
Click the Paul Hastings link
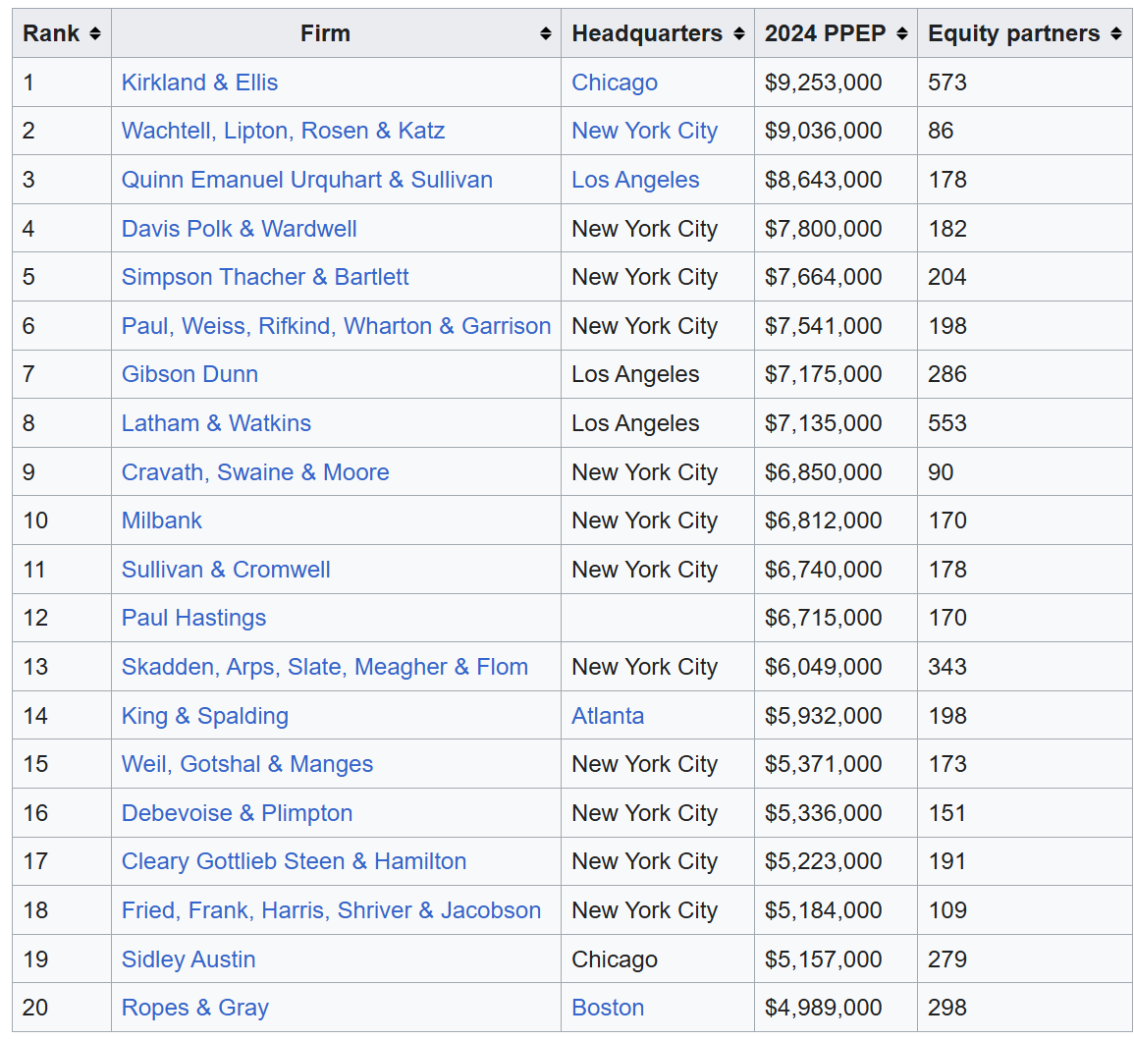click(x=193, y=618)
